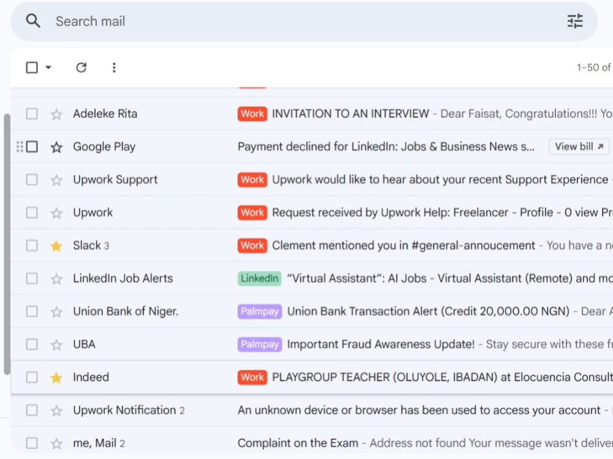Open INVITATION TO AN INTERVIEW email

point(350,114)
